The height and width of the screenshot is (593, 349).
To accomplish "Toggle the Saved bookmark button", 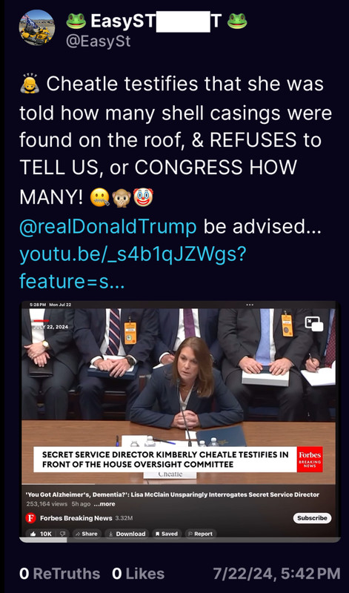I will [x=167, y=534].
